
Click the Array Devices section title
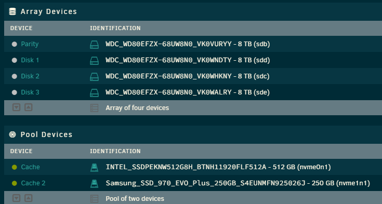(49, 11)
